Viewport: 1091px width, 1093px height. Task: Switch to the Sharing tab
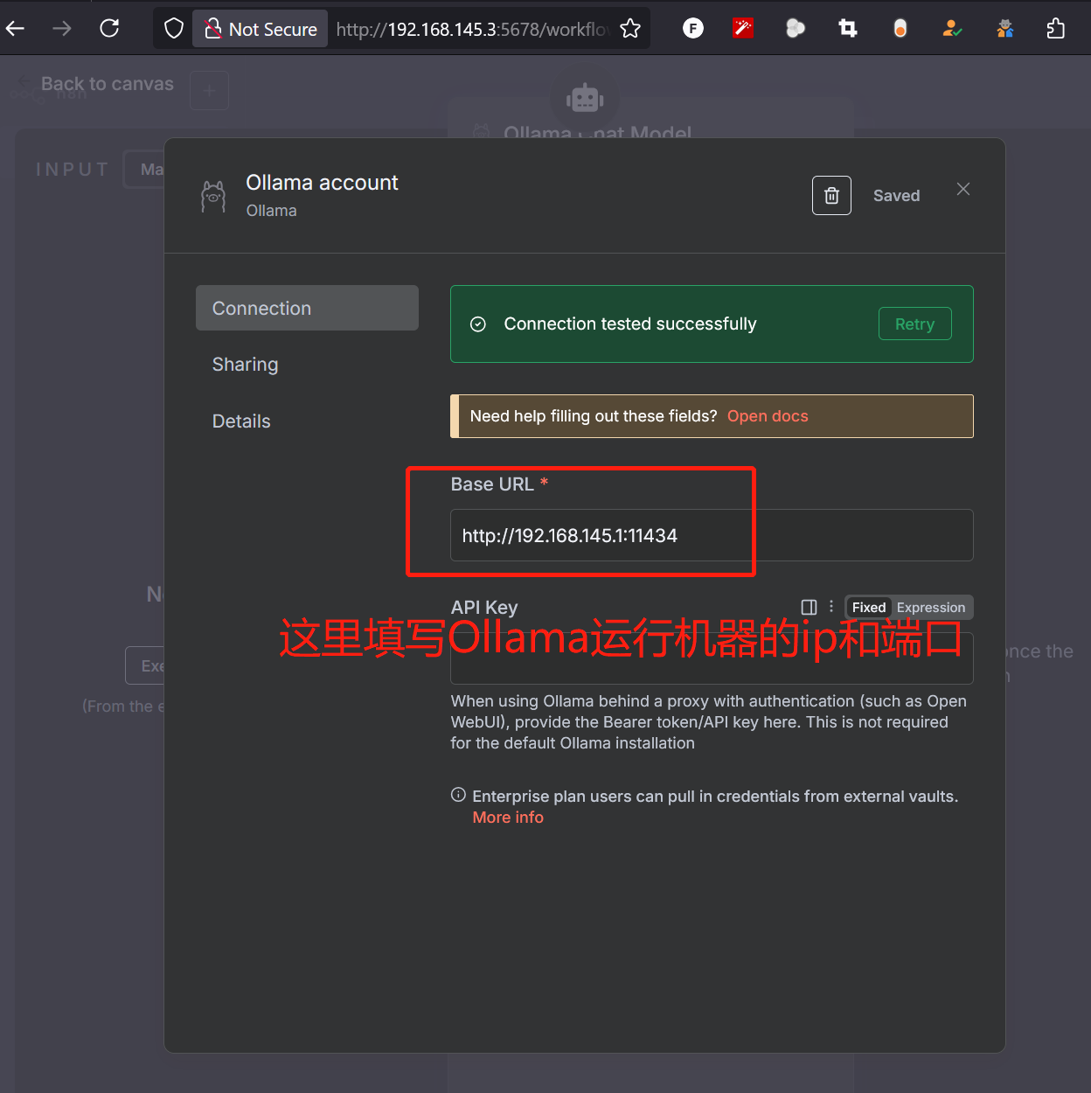coord(245,364)
